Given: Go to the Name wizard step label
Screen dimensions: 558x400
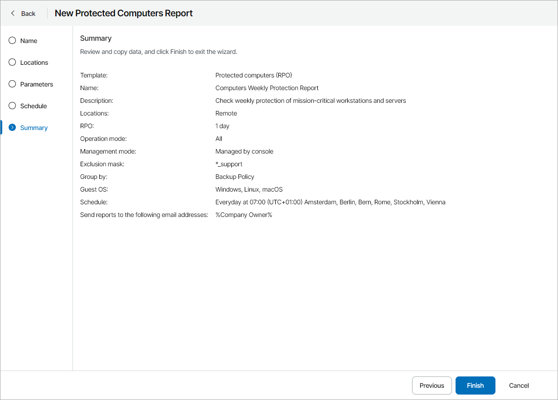Looking at the screenshot, I should tap(29, 41).
